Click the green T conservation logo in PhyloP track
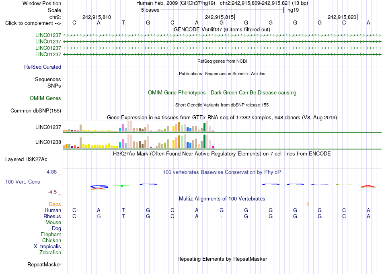The image size is (382, 274). 122,186
